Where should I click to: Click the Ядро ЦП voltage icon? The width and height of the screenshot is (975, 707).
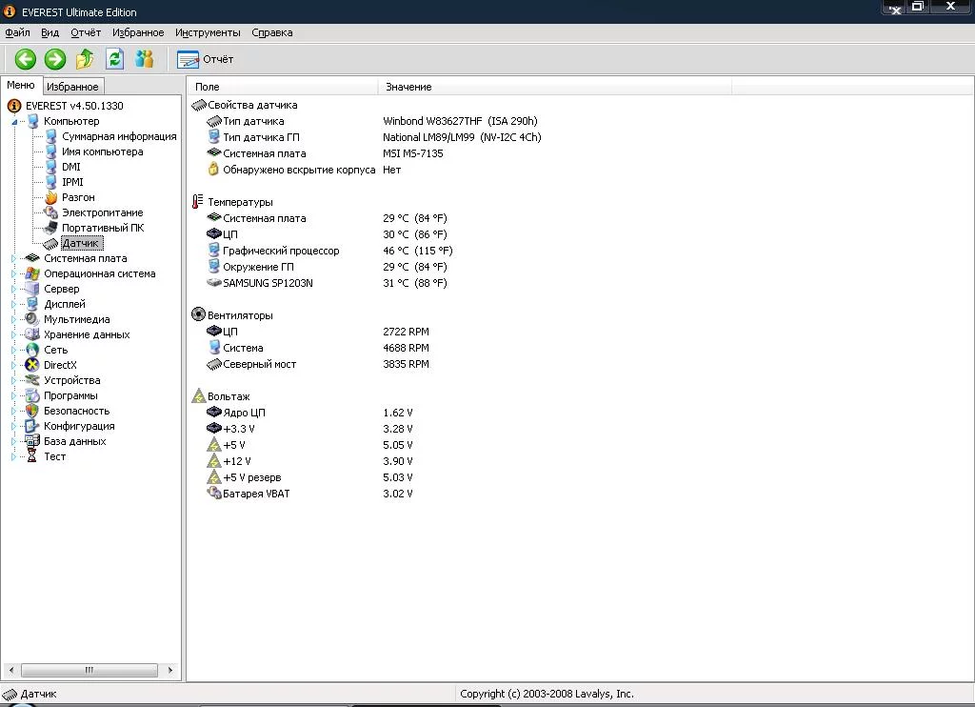214,412
